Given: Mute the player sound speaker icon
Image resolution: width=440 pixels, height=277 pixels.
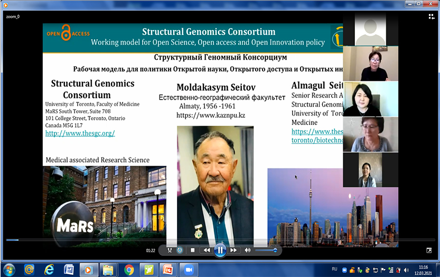Looking at the screenshot, I should pyautogui.click(x=248, y=251).
